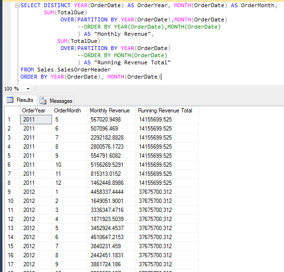Click the left scroll arrow beside zoom box
The height and width of the screenshot is (272, 284).
click(x=35, y=89)
